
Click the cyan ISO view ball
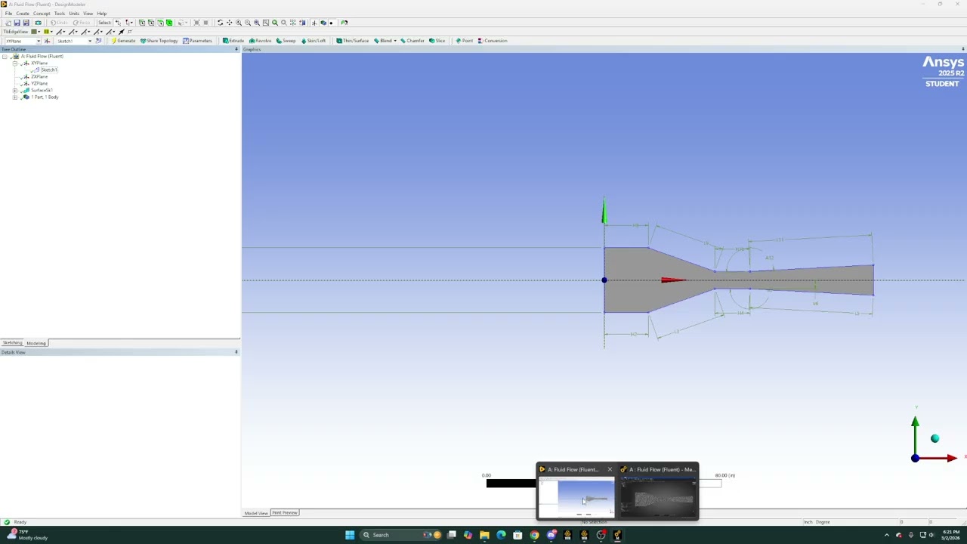point(935,439)
